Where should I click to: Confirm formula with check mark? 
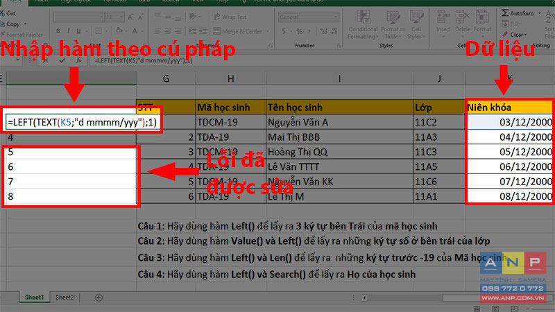62,60
